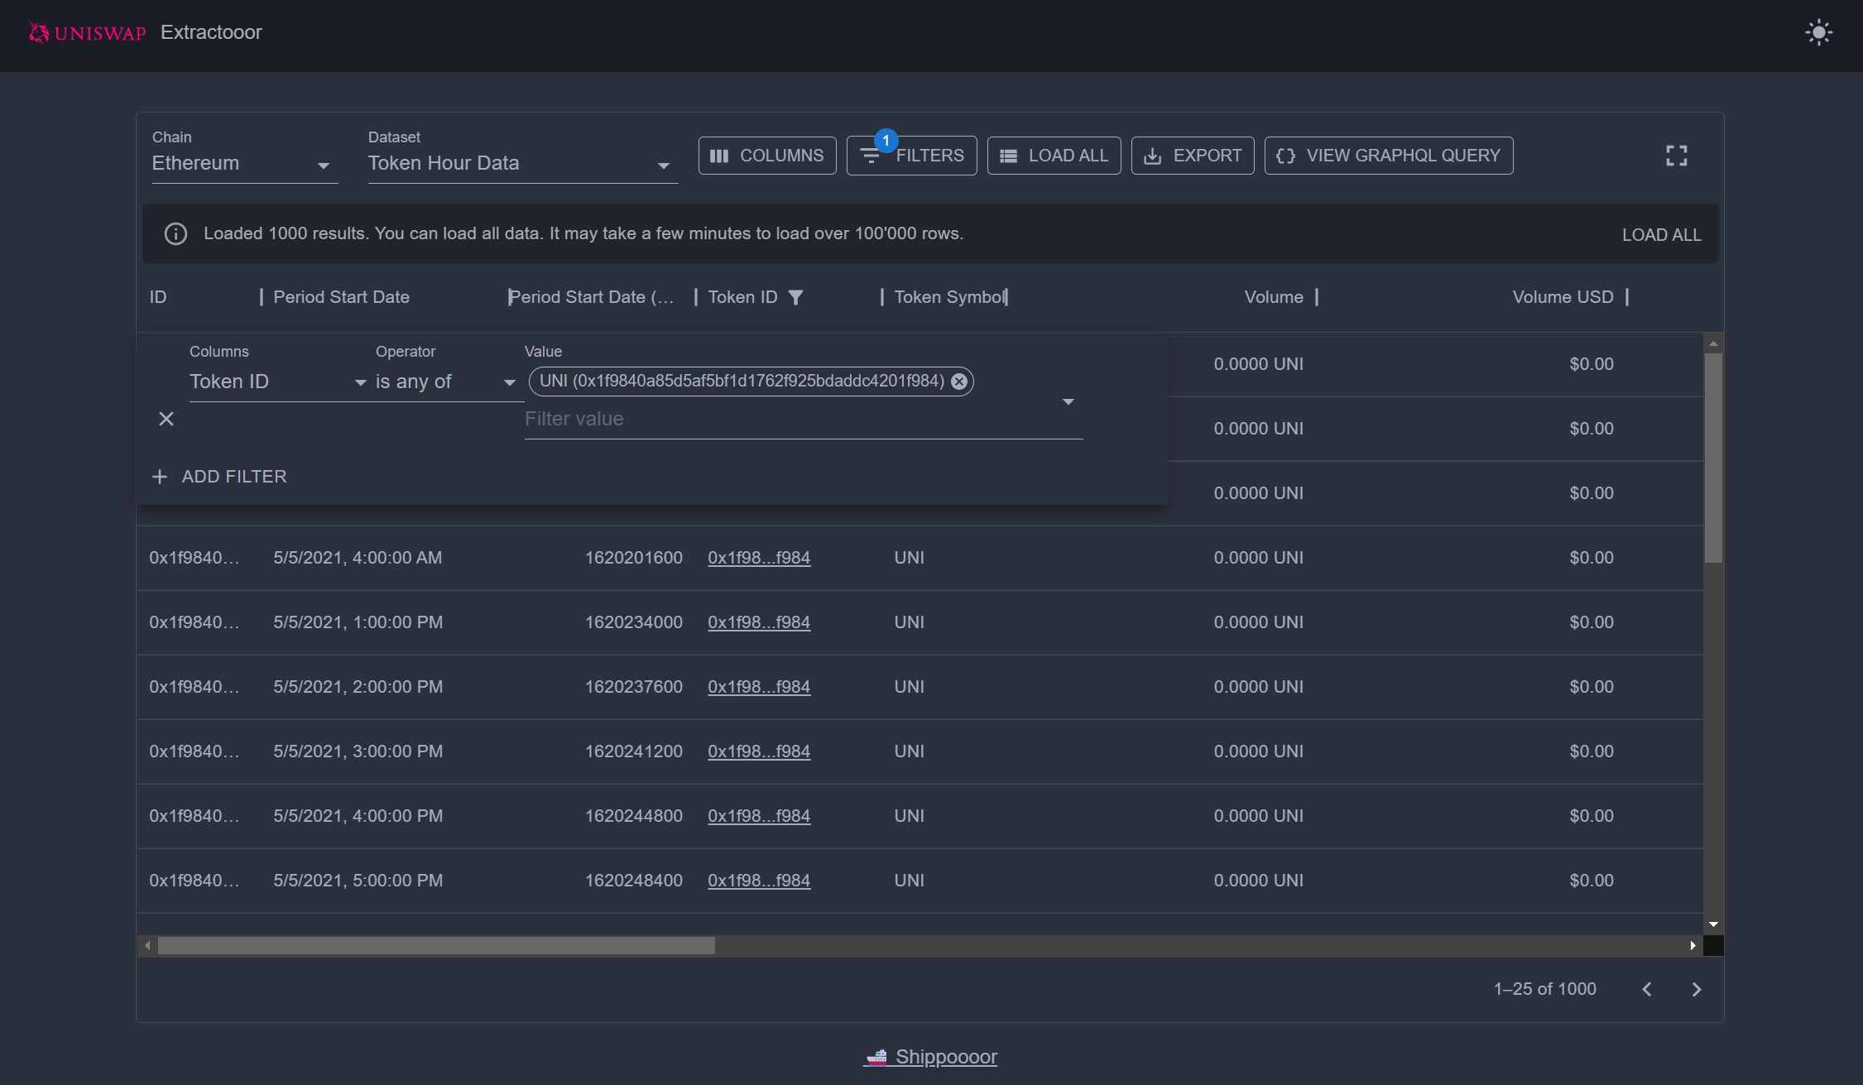Remove the UNI chip from filter value
Viewport: 1863px width, 1085px height.
pyautogui.click(x=958, y=382)
